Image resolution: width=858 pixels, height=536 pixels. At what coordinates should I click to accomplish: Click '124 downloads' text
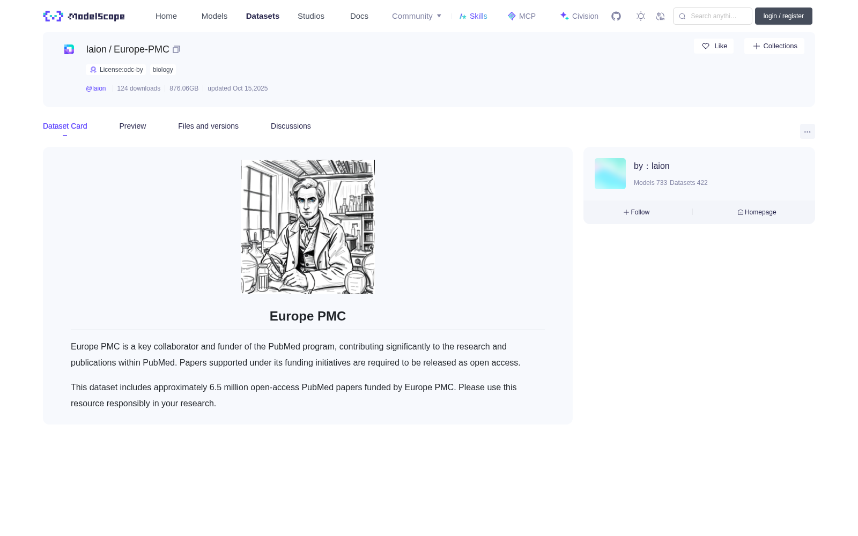click(x=139, y=88)
